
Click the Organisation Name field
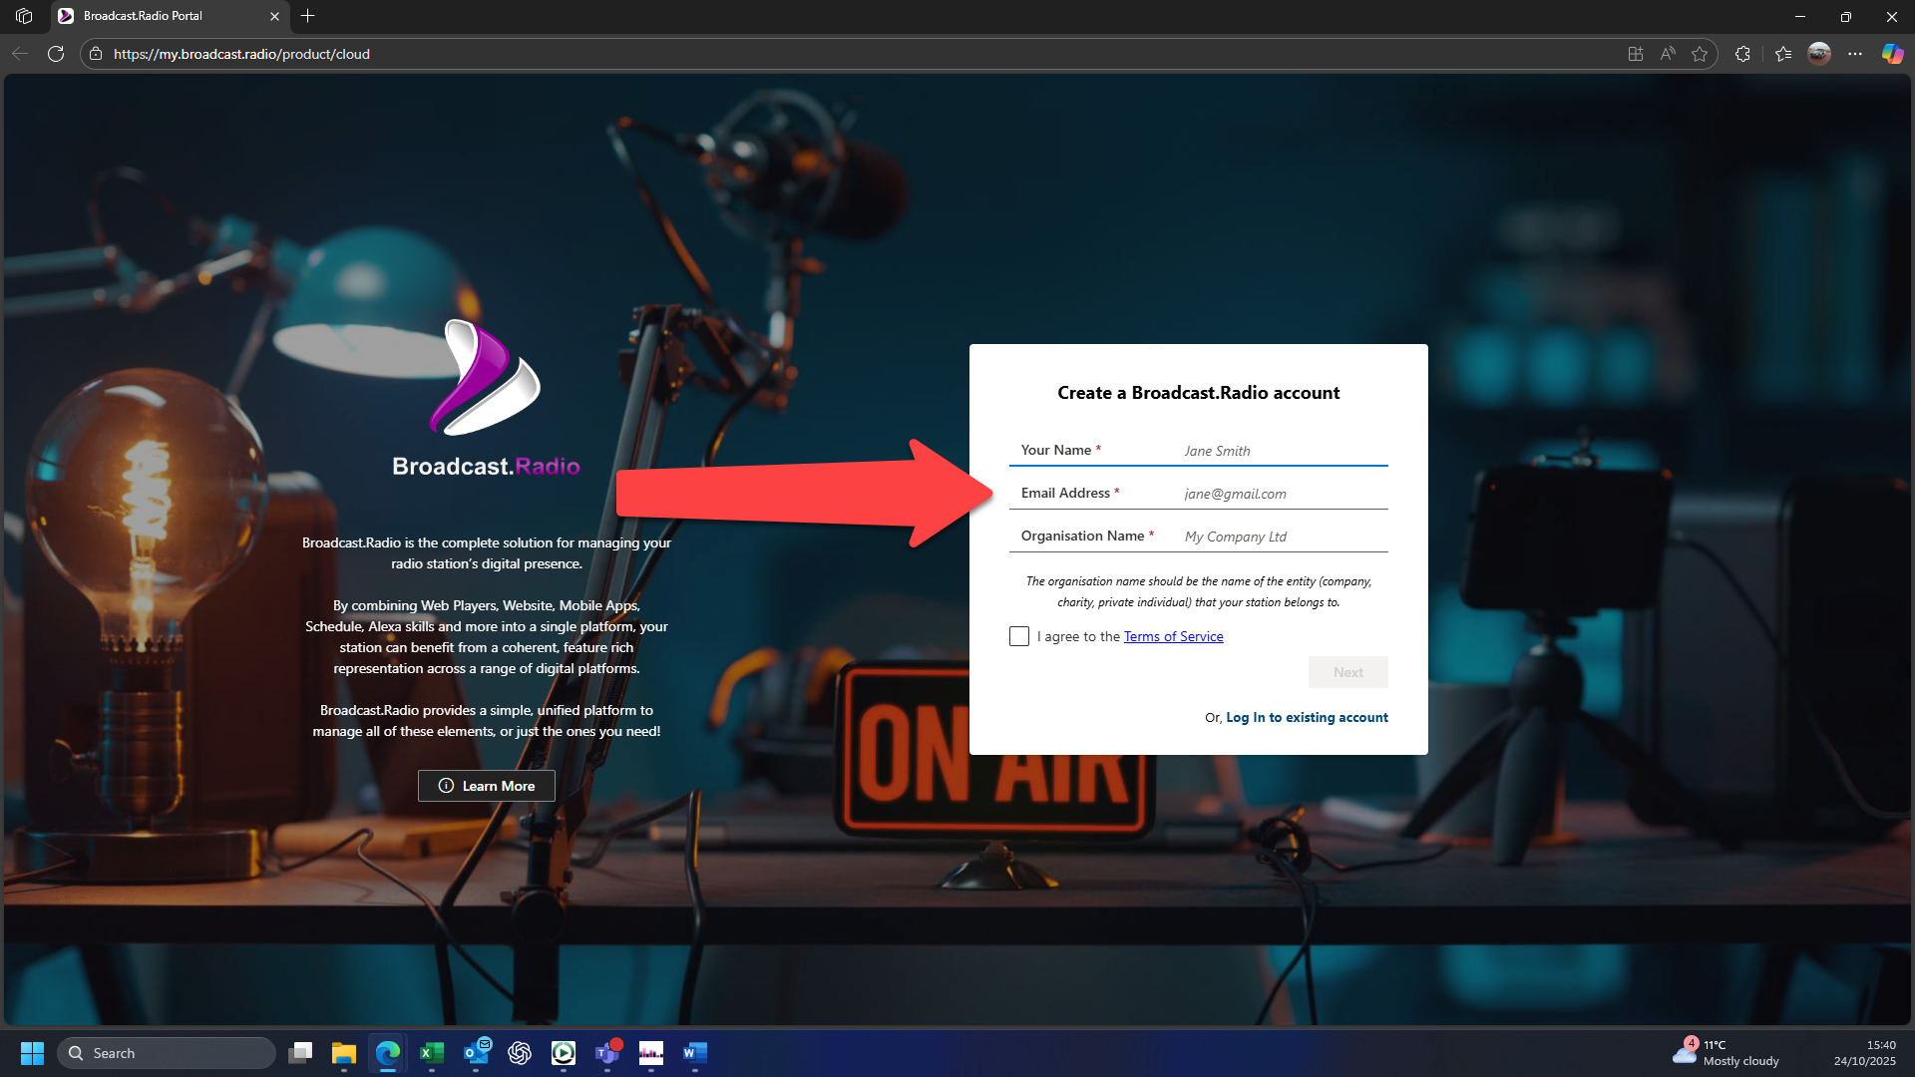click(x=1283, y=537)
